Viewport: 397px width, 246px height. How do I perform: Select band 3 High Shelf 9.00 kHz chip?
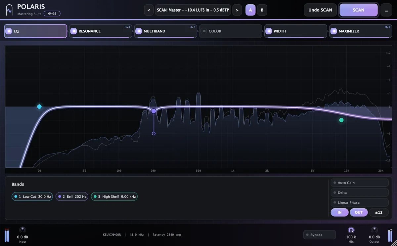[x=114, y=196]
